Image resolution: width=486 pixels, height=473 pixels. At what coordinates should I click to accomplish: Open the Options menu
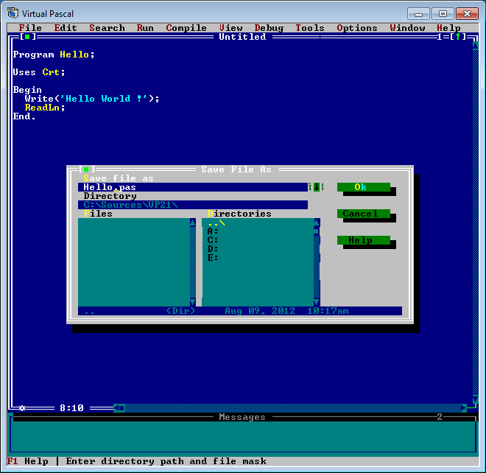pyautogui.click(x=357, y=28)
